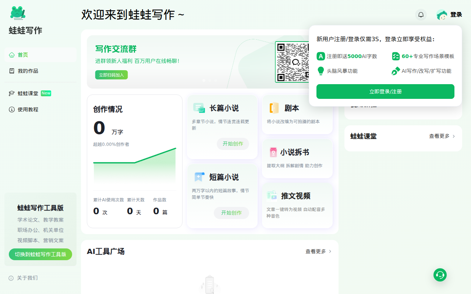
Task: Click the 立即登录/注册 button
Action: pyautogui.click(x=385, y=92)
